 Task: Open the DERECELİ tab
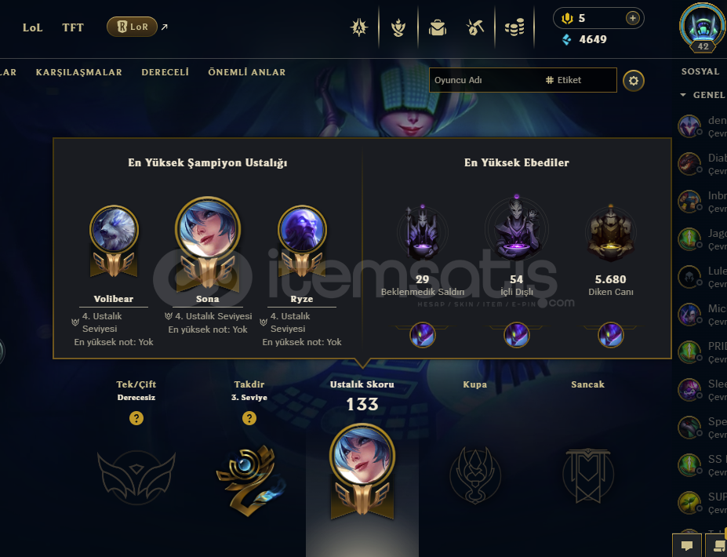[x=165, y=72]
